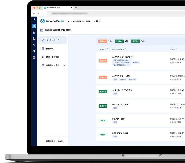
Task: Click the invoice icon beside 請求・支払管理
Action: point(43,57)
